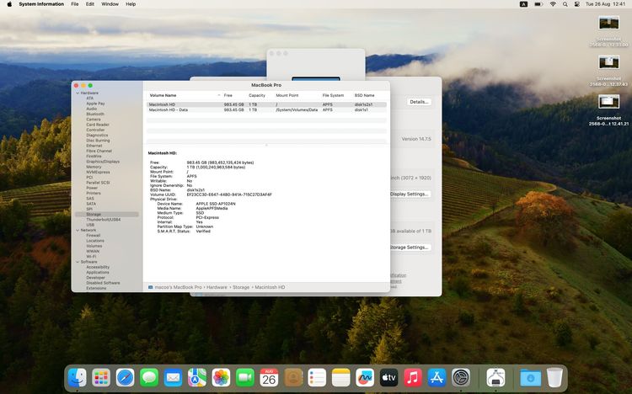The width and height of the screenshot is (632, 394).
Task: Open App Store from the Dock
Action: coord(437,378)
